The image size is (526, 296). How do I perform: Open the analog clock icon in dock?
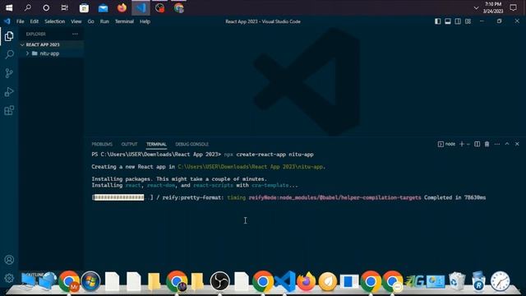tap(501, 281)
